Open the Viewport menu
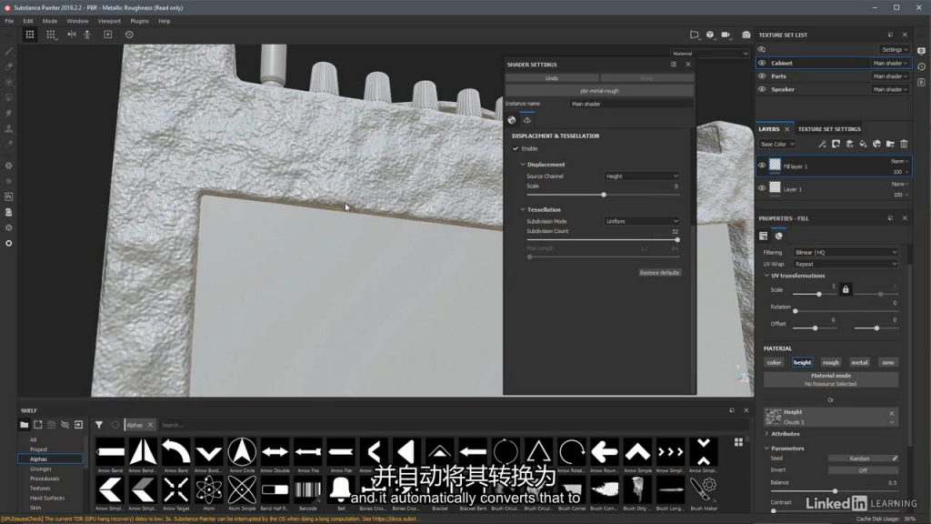 coord(109,21)
